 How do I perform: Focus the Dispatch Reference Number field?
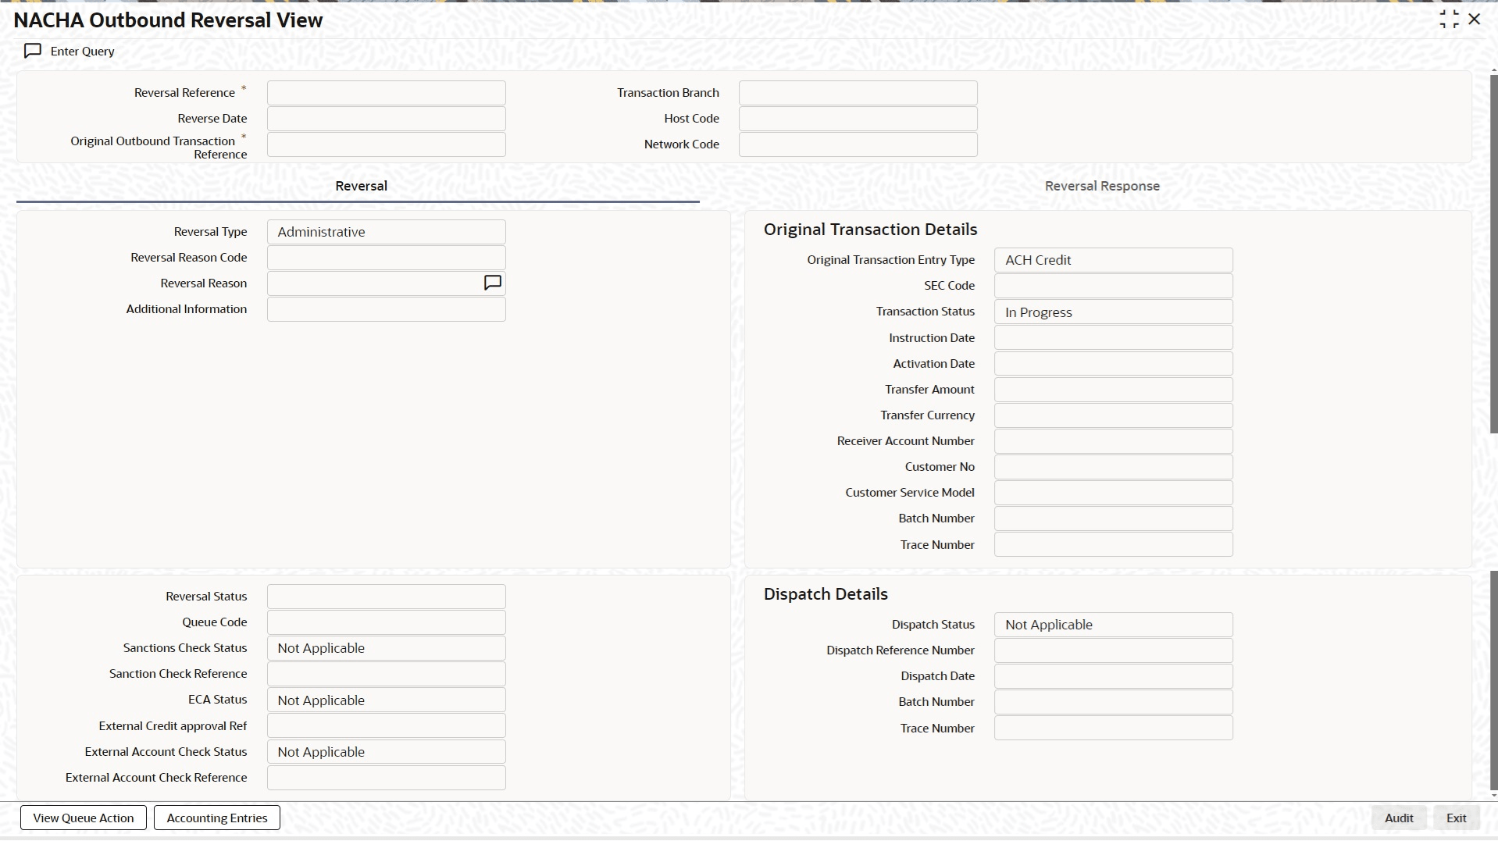(x=1114, y=650)
